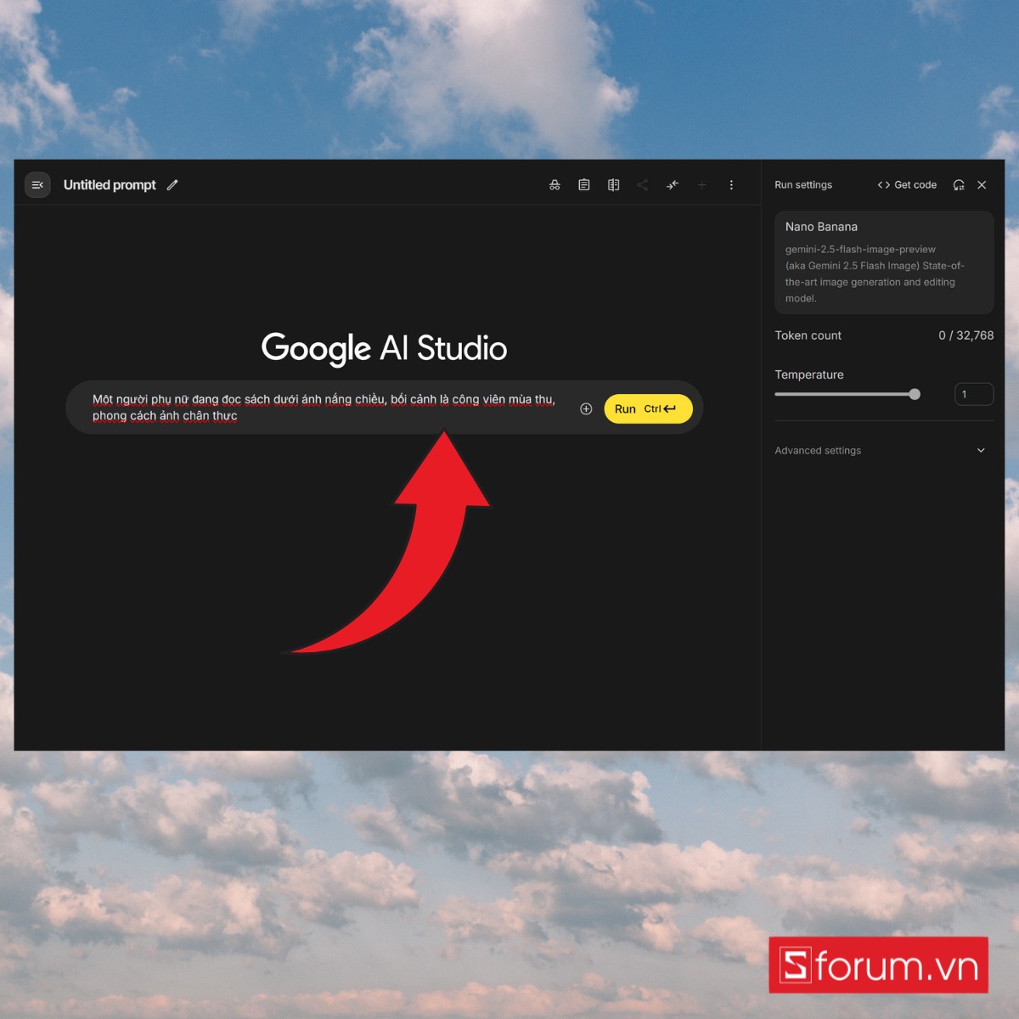Click Get code button
Image resolution: width=1019 pixels, height=1019 pixels.
(x=907, y=185)
